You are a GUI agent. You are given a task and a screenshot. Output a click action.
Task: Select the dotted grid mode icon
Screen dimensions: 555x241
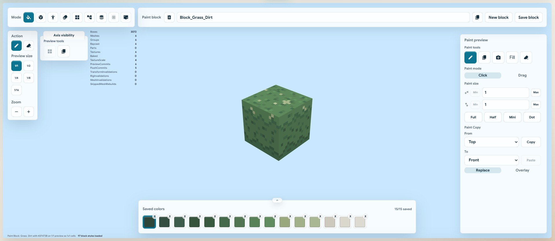click(x=114, y=17)
